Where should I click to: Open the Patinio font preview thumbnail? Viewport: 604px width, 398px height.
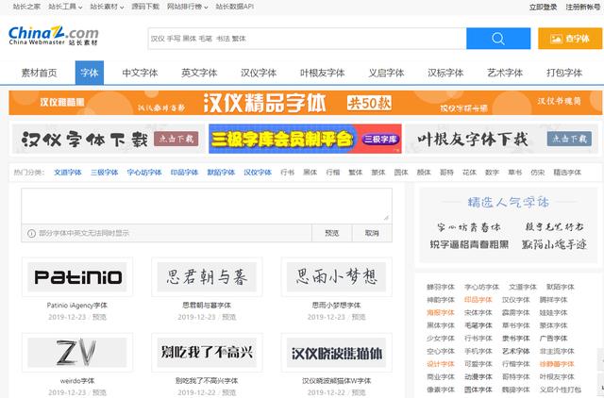coord(77,277)
